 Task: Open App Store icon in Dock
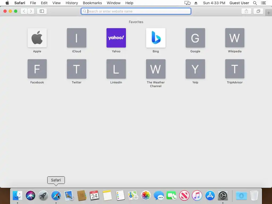click(210, 195)
